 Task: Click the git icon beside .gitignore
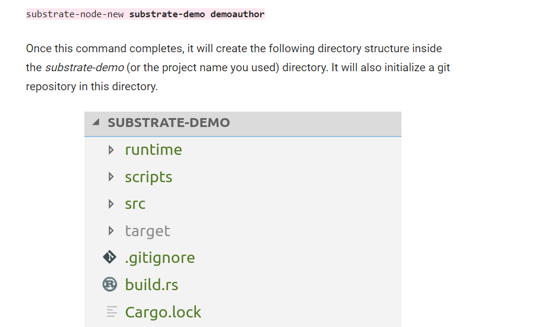109,258
